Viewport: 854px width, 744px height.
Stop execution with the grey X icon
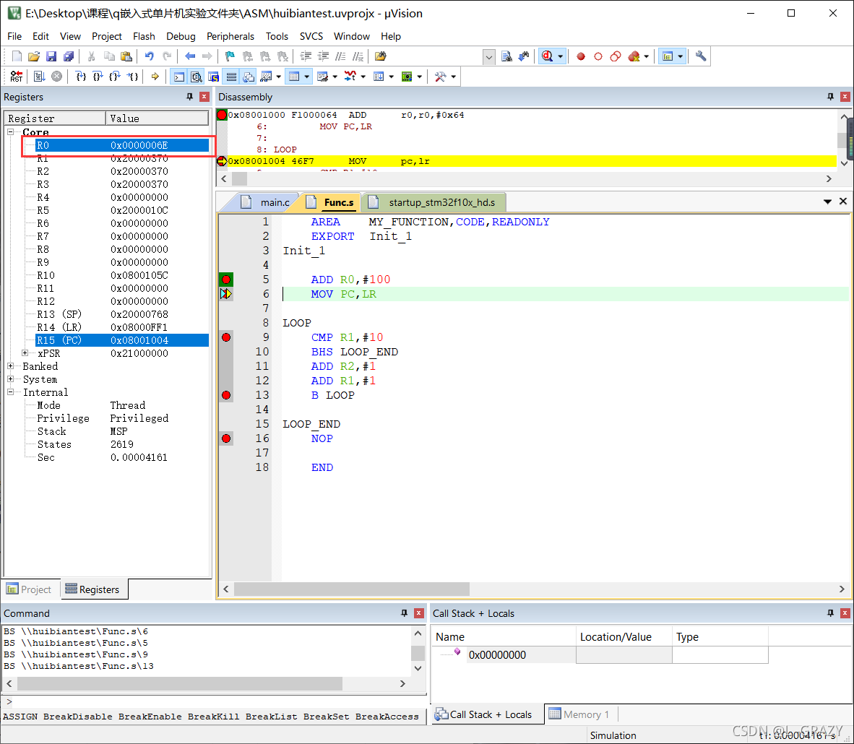click(56, 77)
